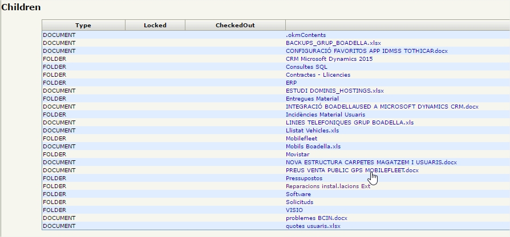Open the .okmContents document link
Screen dimensions: 510x237
click(x=305, y=35)
